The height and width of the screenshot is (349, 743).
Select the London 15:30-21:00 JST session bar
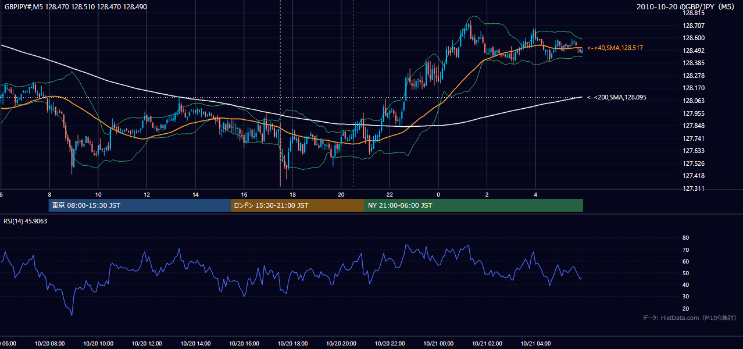pos(298,205)
